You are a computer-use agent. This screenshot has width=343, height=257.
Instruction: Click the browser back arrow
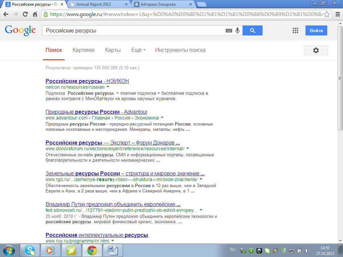(x=6, y=14)
